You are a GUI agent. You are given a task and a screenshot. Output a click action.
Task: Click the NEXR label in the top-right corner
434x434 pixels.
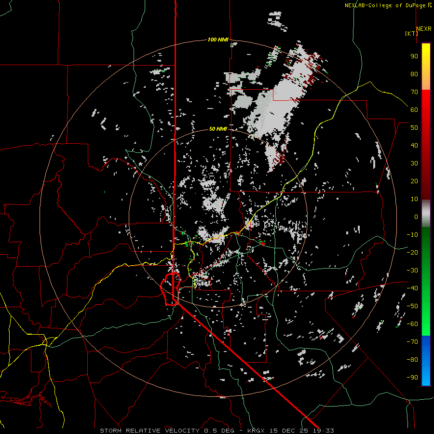coord(423,29)
